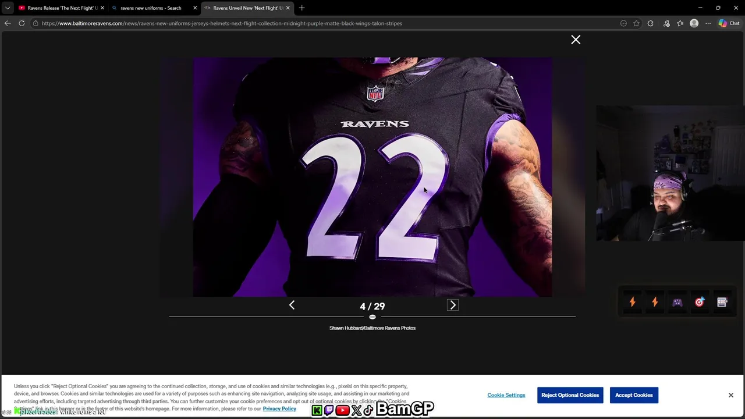Click the BamGP stream name text
Image resolution: width=745 pixels, height=419 pixels.
(x=405, y=410)
